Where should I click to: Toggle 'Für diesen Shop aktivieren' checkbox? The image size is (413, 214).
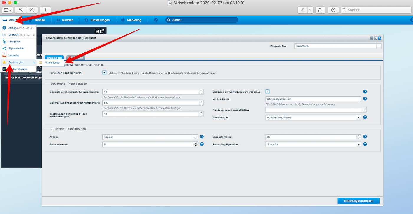pyautogui.click(x=104, y=72)
